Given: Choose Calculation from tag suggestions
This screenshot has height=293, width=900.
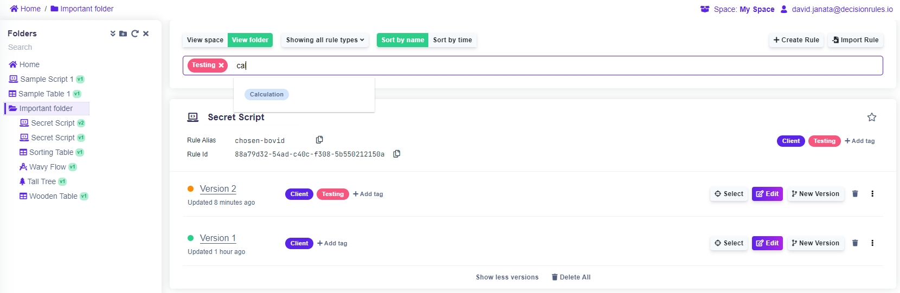Looking at the screenshot, I should [267, 94].
